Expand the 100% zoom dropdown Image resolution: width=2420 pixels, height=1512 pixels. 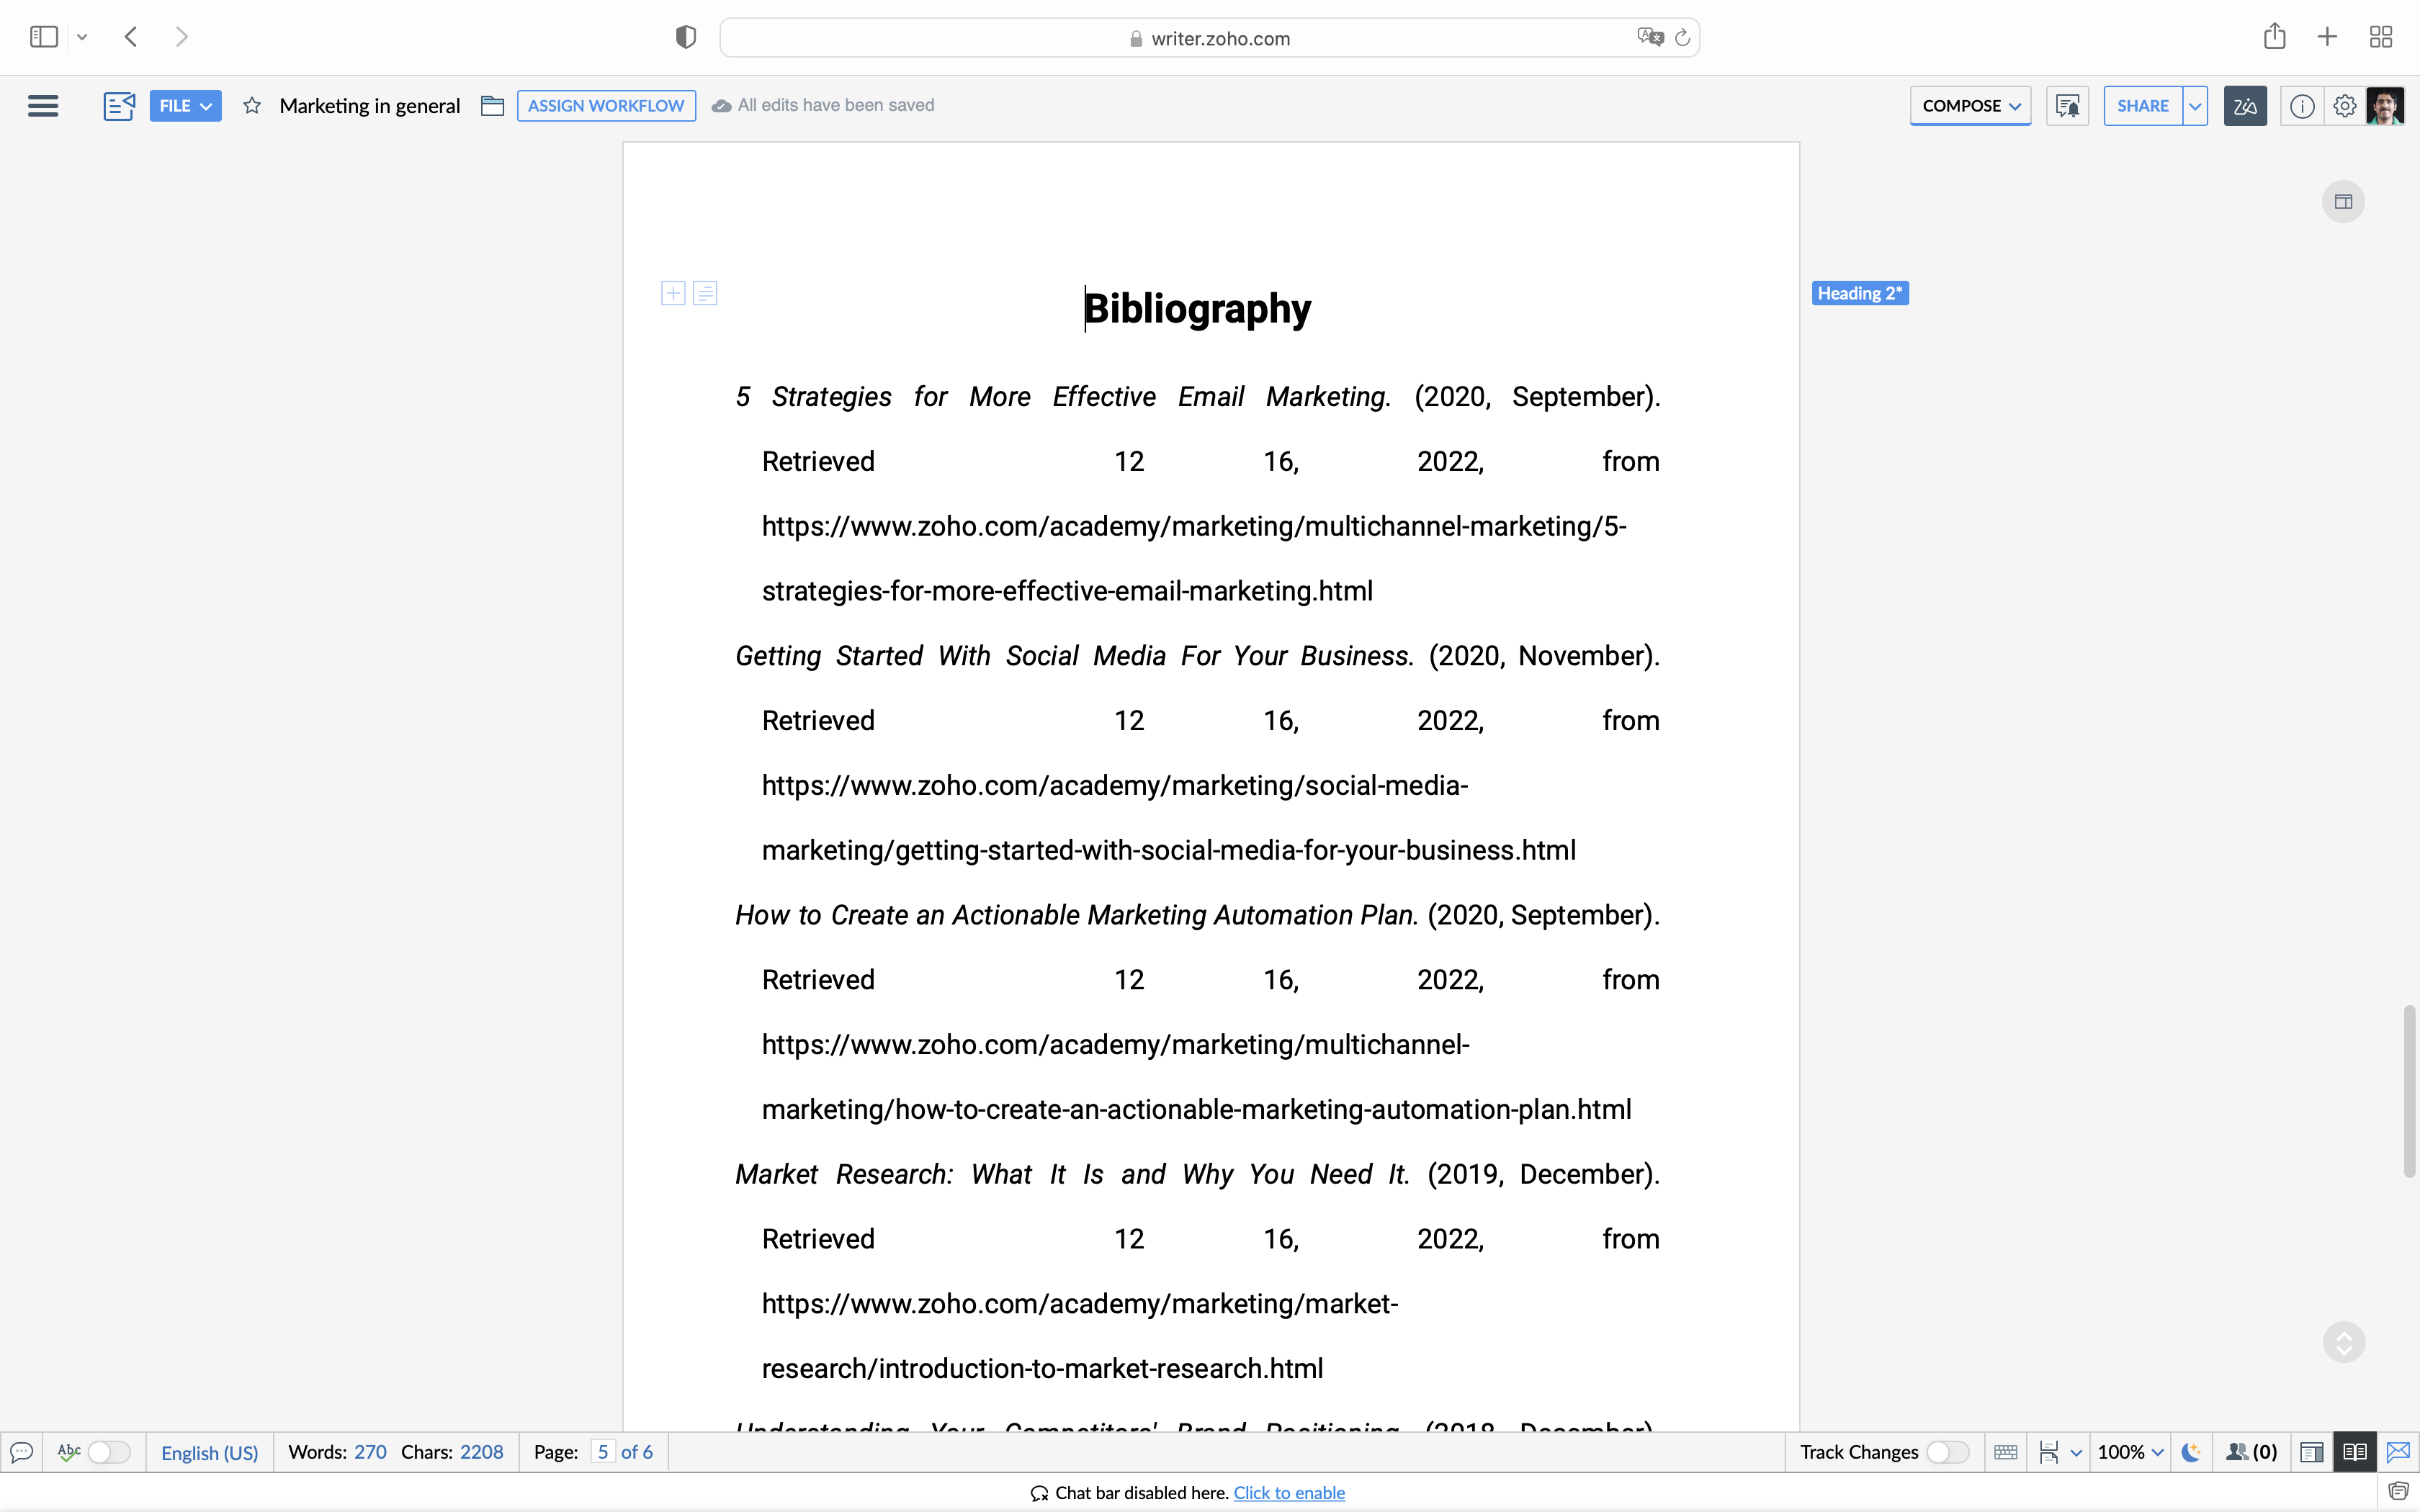2130,1452
